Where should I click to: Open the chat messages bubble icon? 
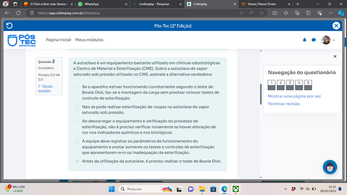314,40
